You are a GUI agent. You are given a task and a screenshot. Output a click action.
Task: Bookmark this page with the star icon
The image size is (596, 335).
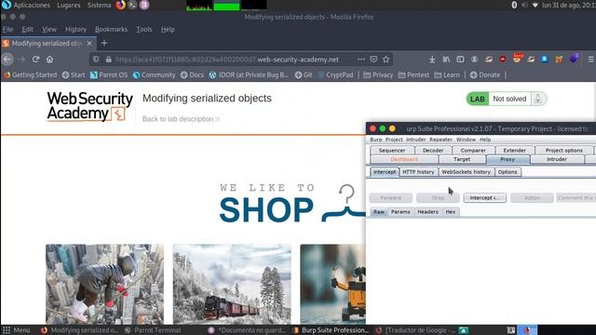pos(386,60)
